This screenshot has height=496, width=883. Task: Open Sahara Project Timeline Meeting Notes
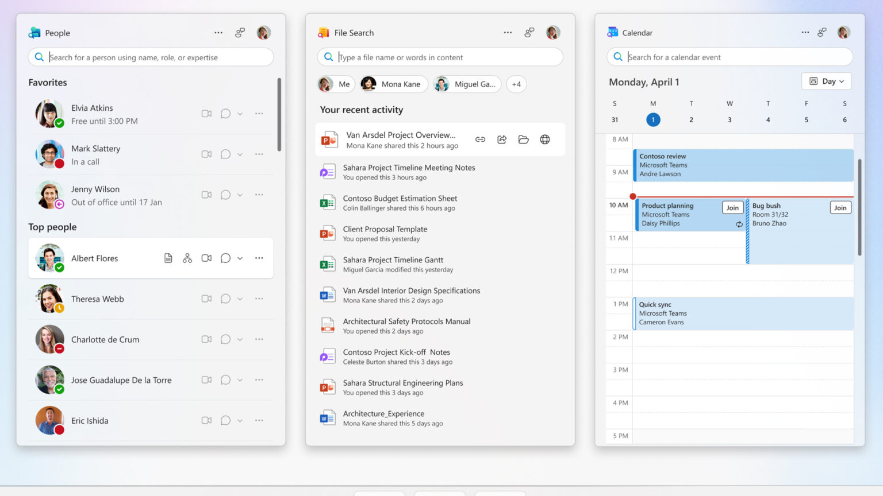440,172
